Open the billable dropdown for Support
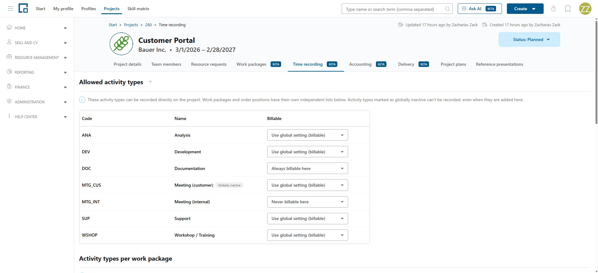Viewport: 598px width, 273px height. coord(307,218)
